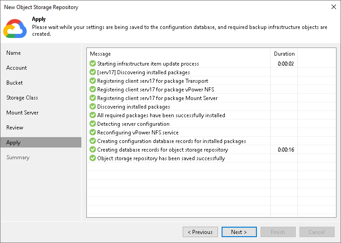Close the New Object Storage Repository dialog
This screenshot has width=341, height=243.
click(x=334, y=7)
